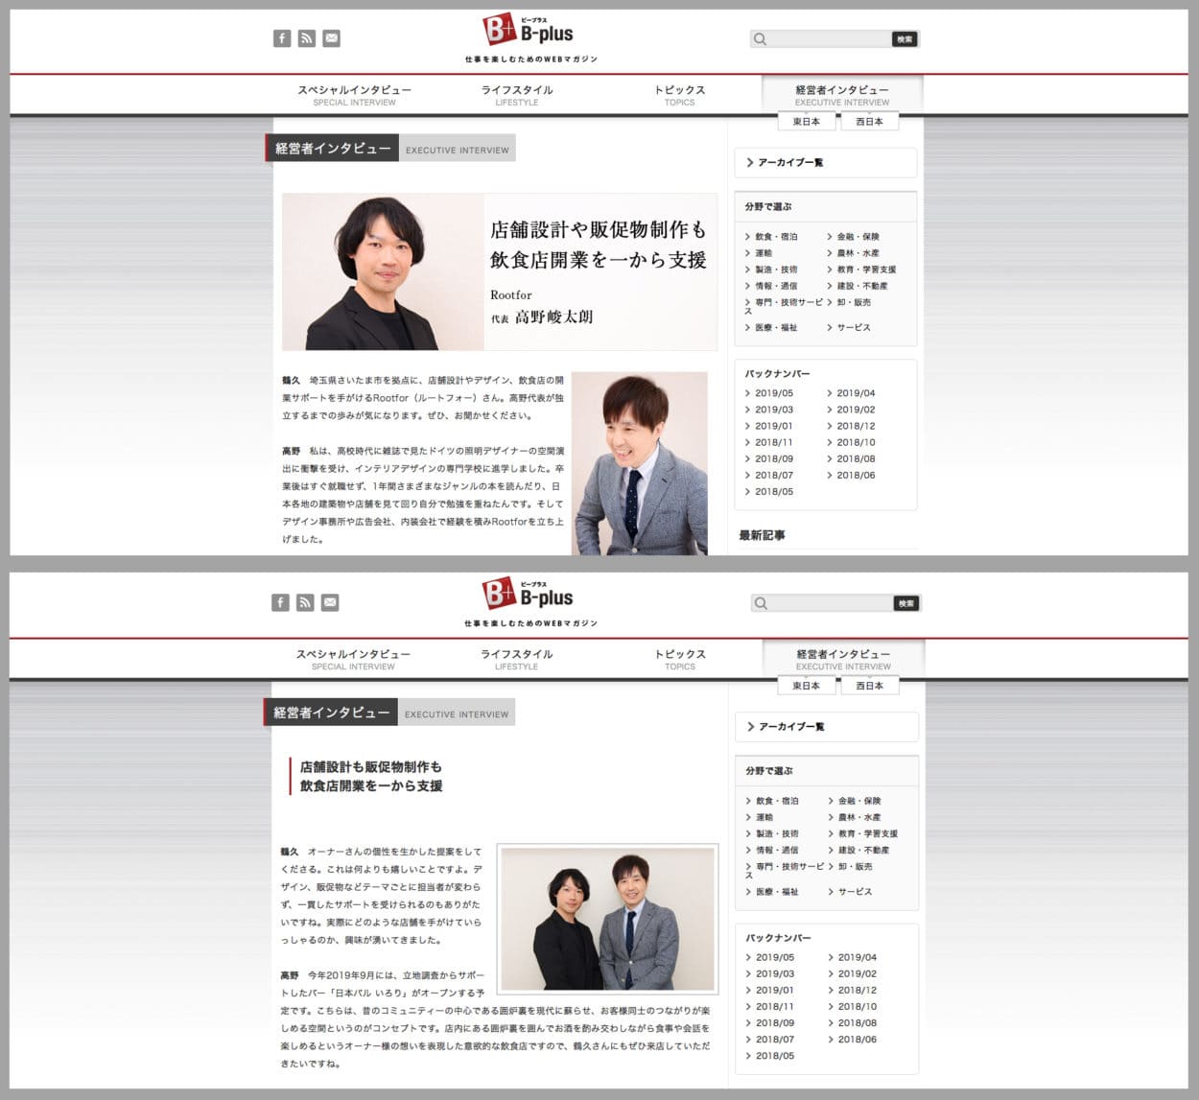Viewport: 1199px width, 1100px height.
Task: Open 経営者インタビュー tab in the upper page
Action: (842, 95)
